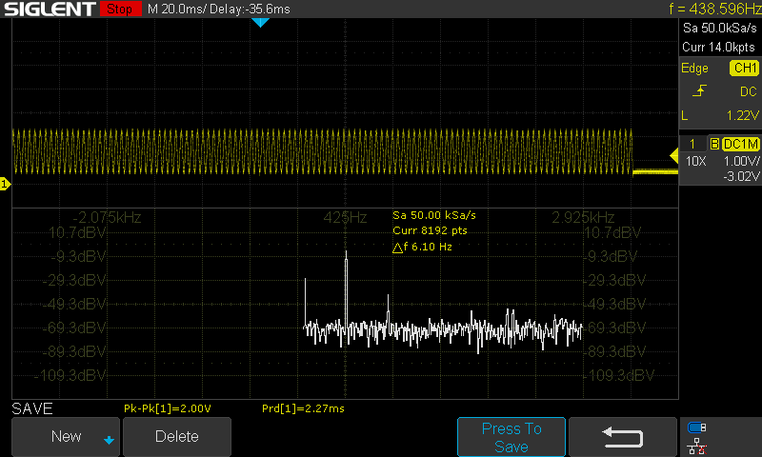Viewport: 762px width, 457px height.
Task: Click the FFT Sa 50.00 kSa/s readout
Action: 434,215
